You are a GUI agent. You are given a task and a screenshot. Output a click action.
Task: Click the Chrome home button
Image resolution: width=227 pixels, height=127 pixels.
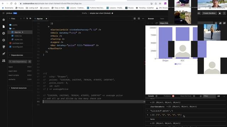pos(16,4)
